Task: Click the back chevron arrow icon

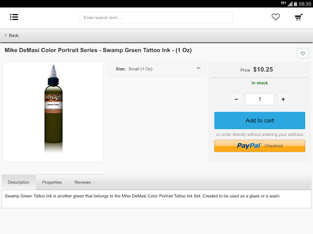Action: [6, 35]
